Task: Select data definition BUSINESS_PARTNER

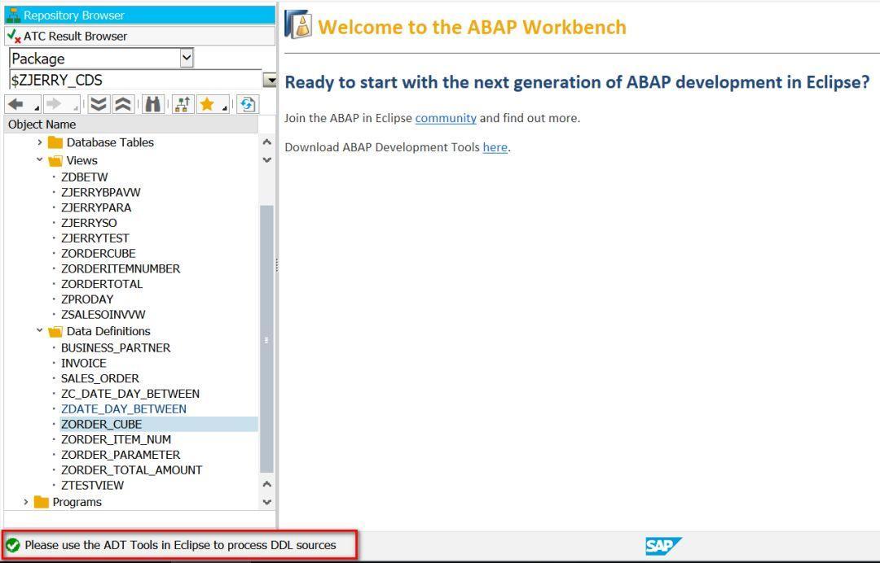Action: click(x=116, y=348)
